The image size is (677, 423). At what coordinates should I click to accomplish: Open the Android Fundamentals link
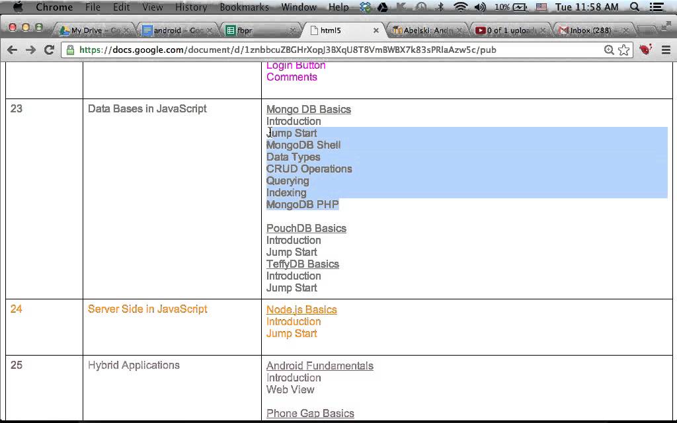319,366
